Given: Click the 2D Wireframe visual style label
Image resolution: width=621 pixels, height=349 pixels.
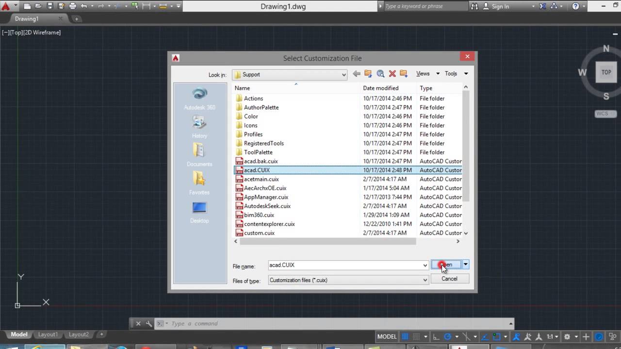Looking at the screenshot, I should (42, 32).
